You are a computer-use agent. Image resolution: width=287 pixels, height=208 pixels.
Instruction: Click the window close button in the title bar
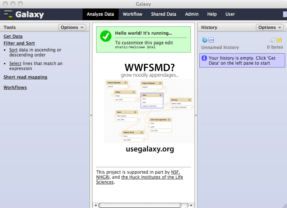(5, 4)
